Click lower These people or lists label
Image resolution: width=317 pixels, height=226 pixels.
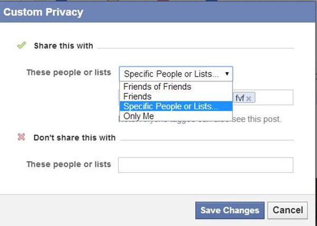pyautogui.click(x=69, y=164)
